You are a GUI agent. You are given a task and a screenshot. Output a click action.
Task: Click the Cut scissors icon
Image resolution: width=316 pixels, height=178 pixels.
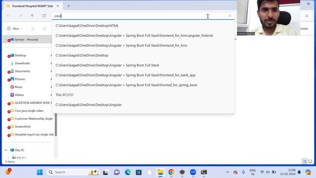(x=33, y=29)
